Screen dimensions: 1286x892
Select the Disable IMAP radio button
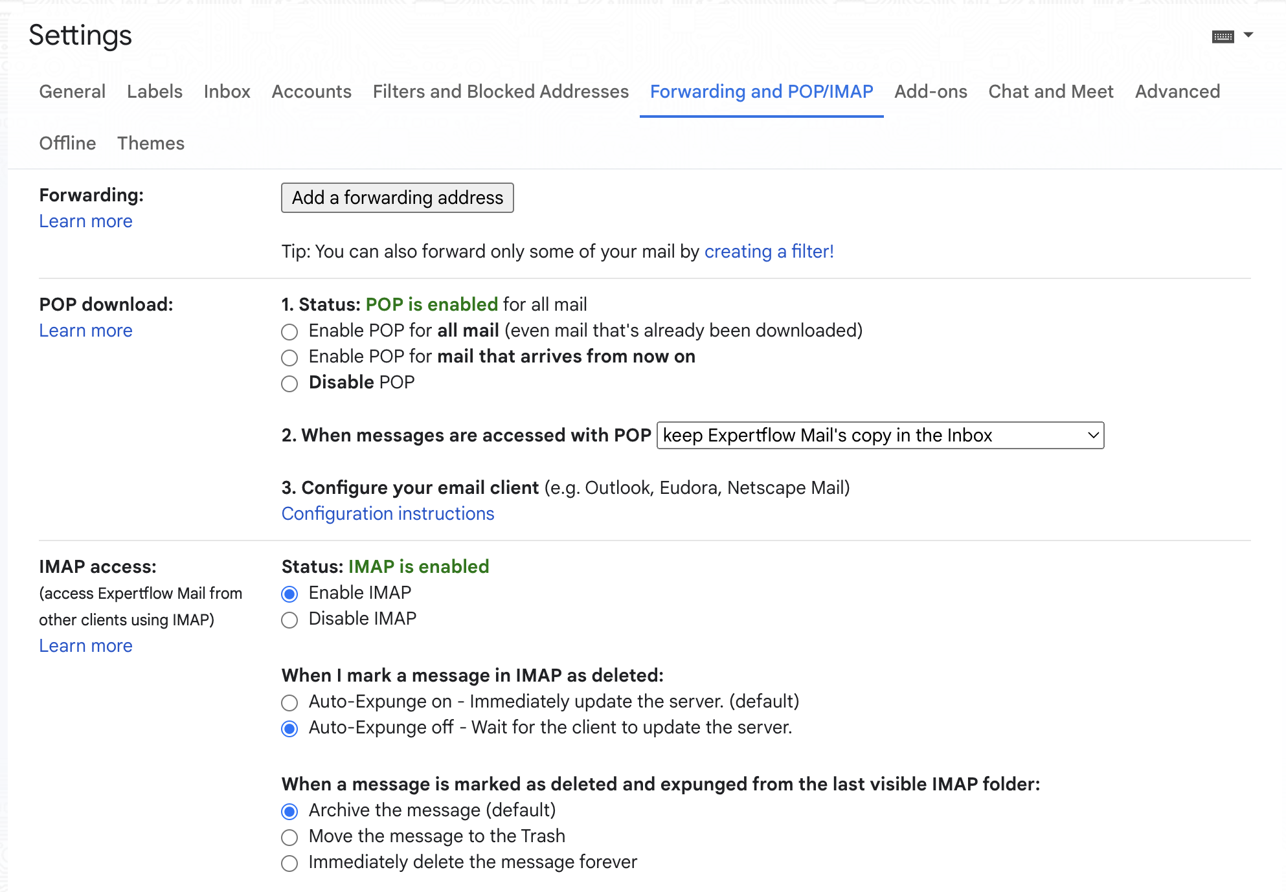pyautogui.click(x=289, y=620)
